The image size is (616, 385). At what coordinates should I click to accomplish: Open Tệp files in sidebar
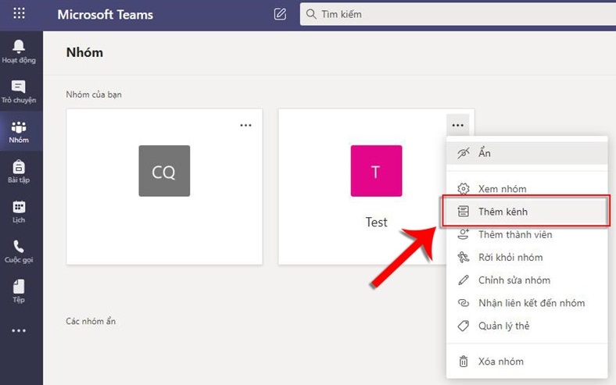[x=19, y=291]
